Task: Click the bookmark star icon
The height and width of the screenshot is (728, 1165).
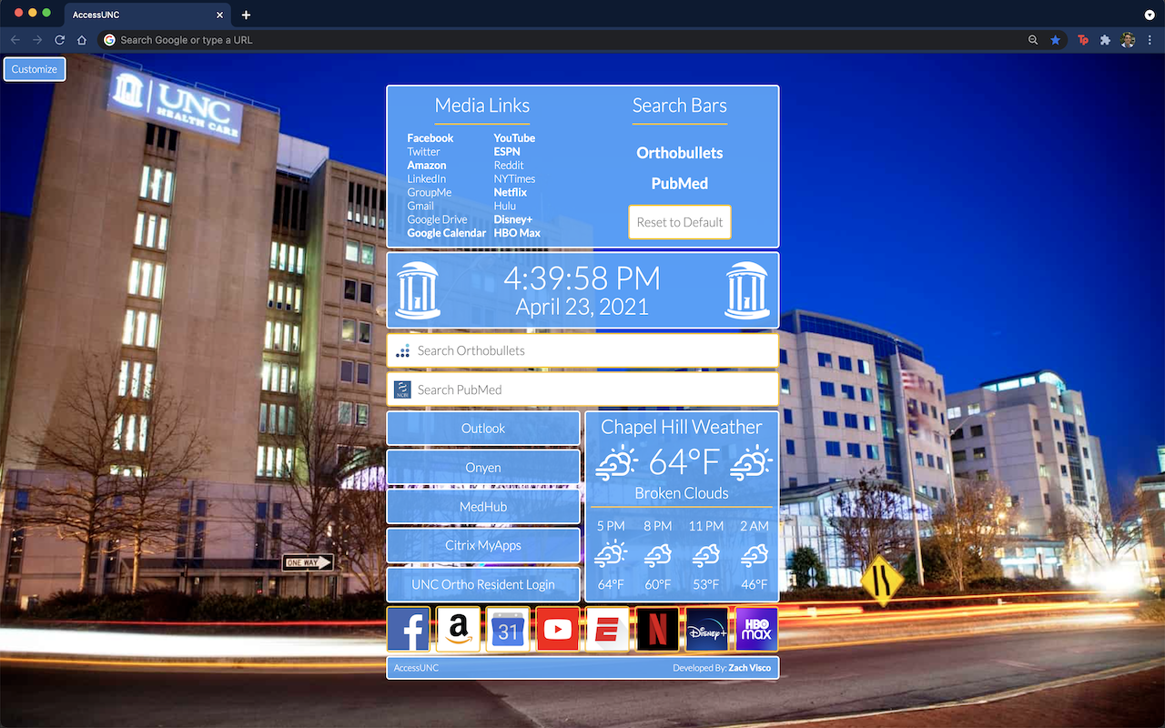Action: (x=1055, y=40)
